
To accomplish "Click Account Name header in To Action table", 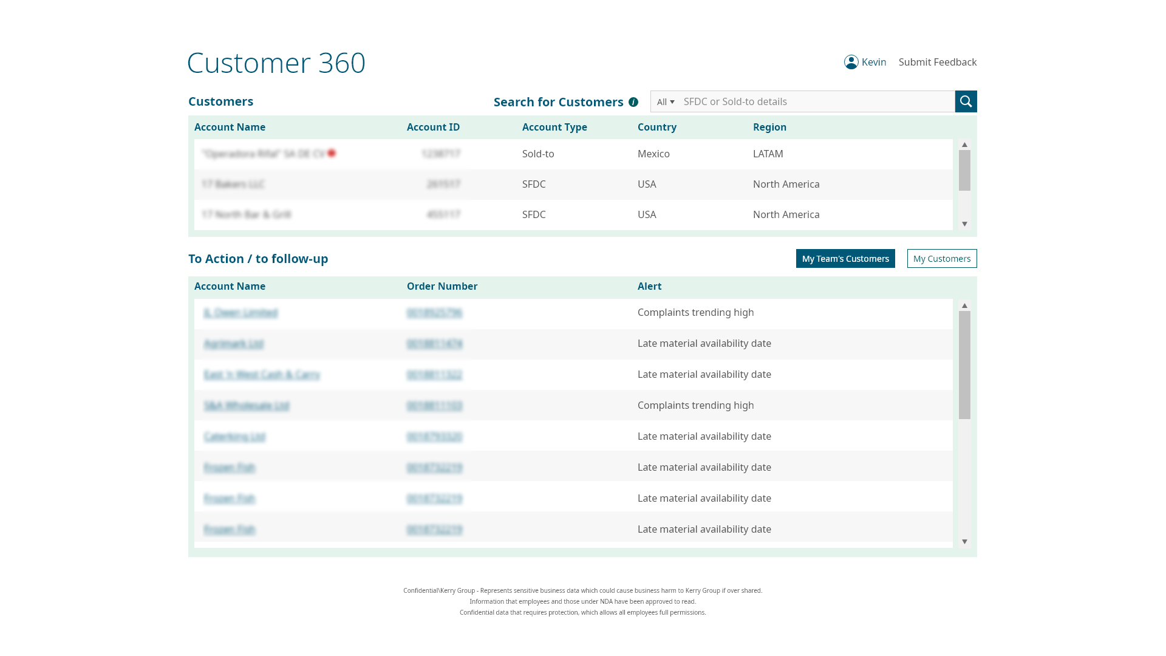I will pyautogui.click(x=230, y=286).
